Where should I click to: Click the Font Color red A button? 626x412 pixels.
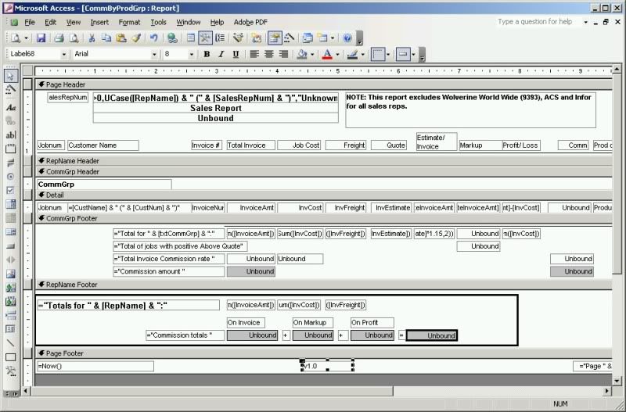click(327, 55)
